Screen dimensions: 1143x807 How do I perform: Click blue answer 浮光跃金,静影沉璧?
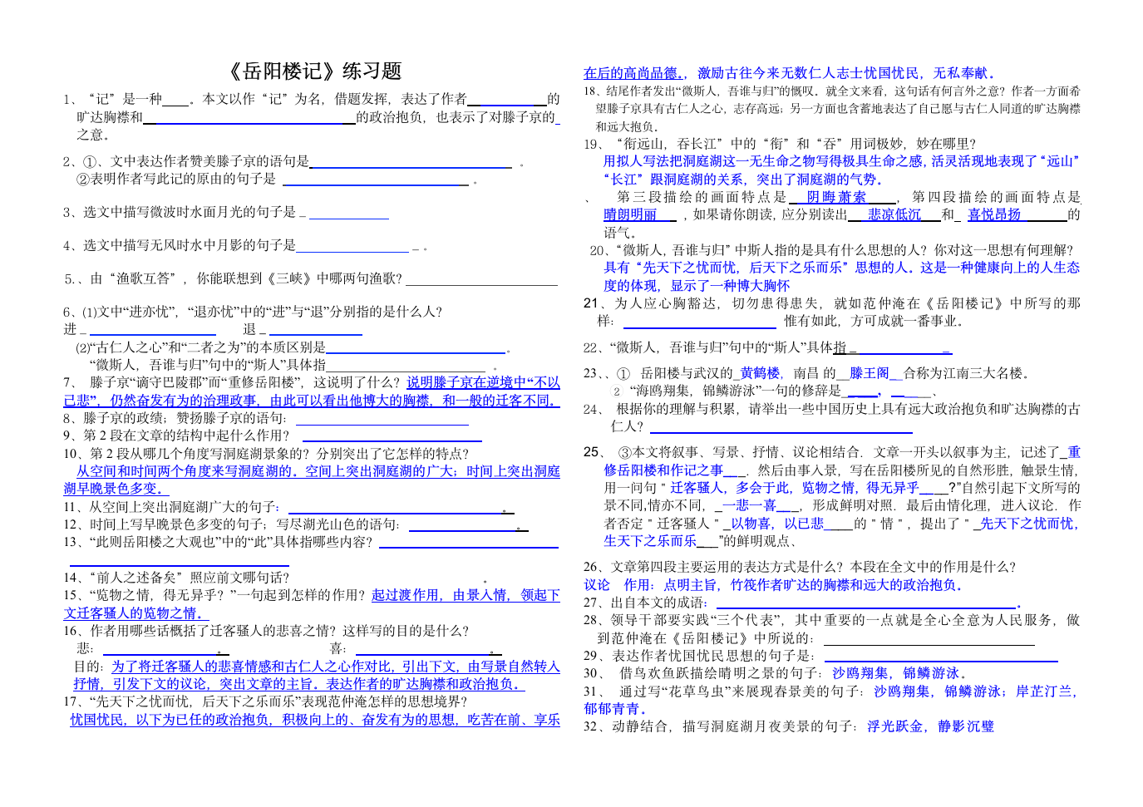click(930, 726)
